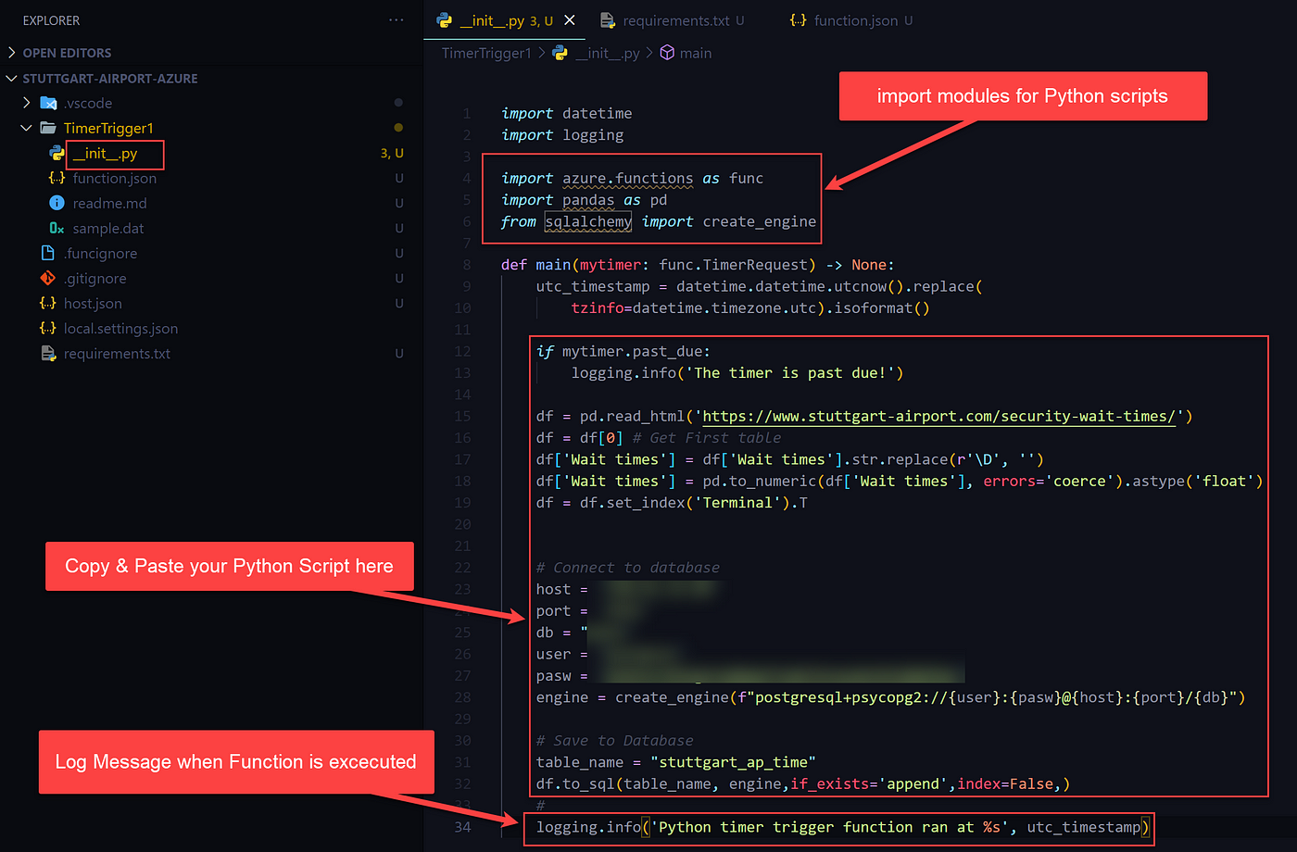Screen dimensions: 1297x852
Task: Switch to the requirements.txt editor tab
Action: pyautogui.click(x=676, y=20)
